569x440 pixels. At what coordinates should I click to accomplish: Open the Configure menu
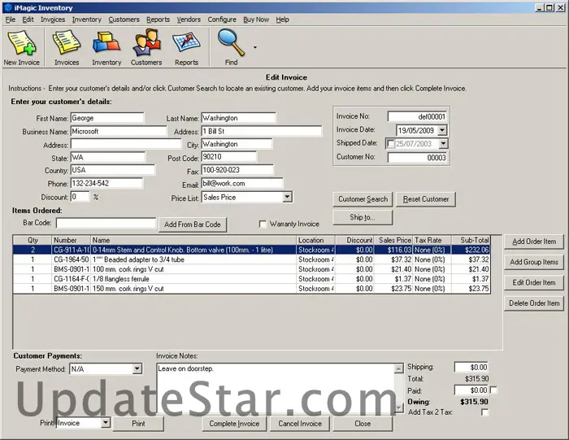pos(222,20)
